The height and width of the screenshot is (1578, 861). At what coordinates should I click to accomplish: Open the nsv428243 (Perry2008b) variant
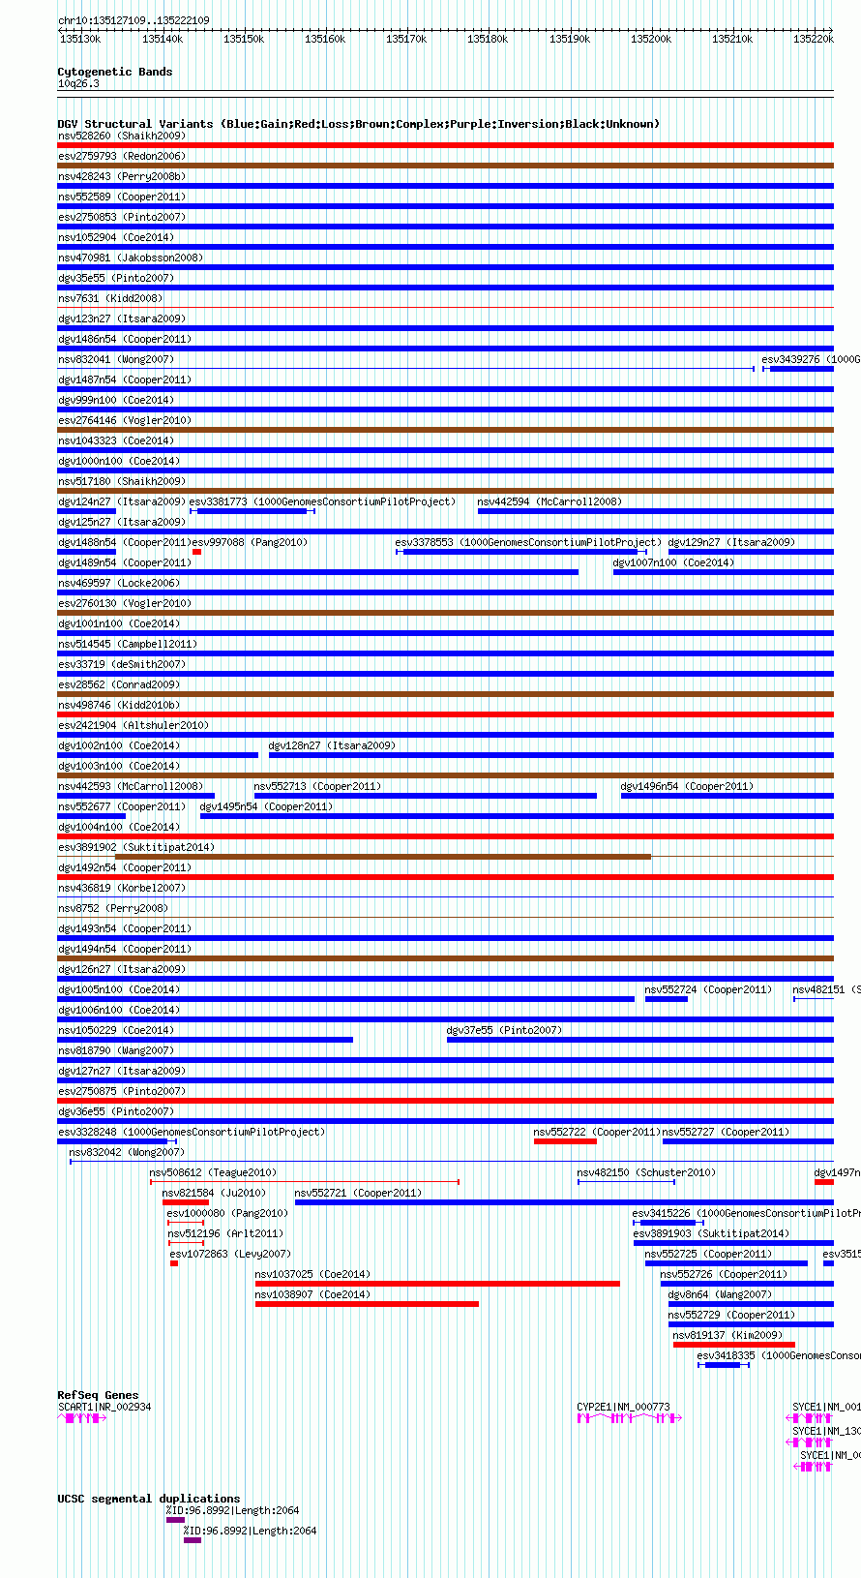122,176
